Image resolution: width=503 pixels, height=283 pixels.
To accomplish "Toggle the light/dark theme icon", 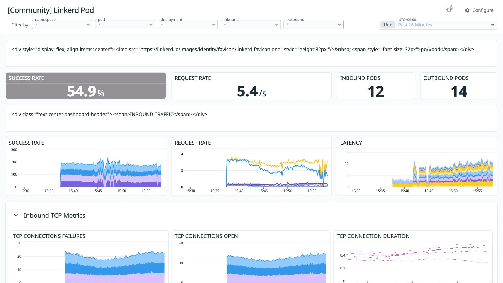I will (x=450, y=9).
